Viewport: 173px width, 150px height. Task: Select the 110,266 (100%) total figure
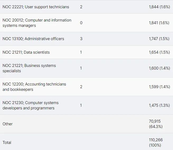pos(156,143)
